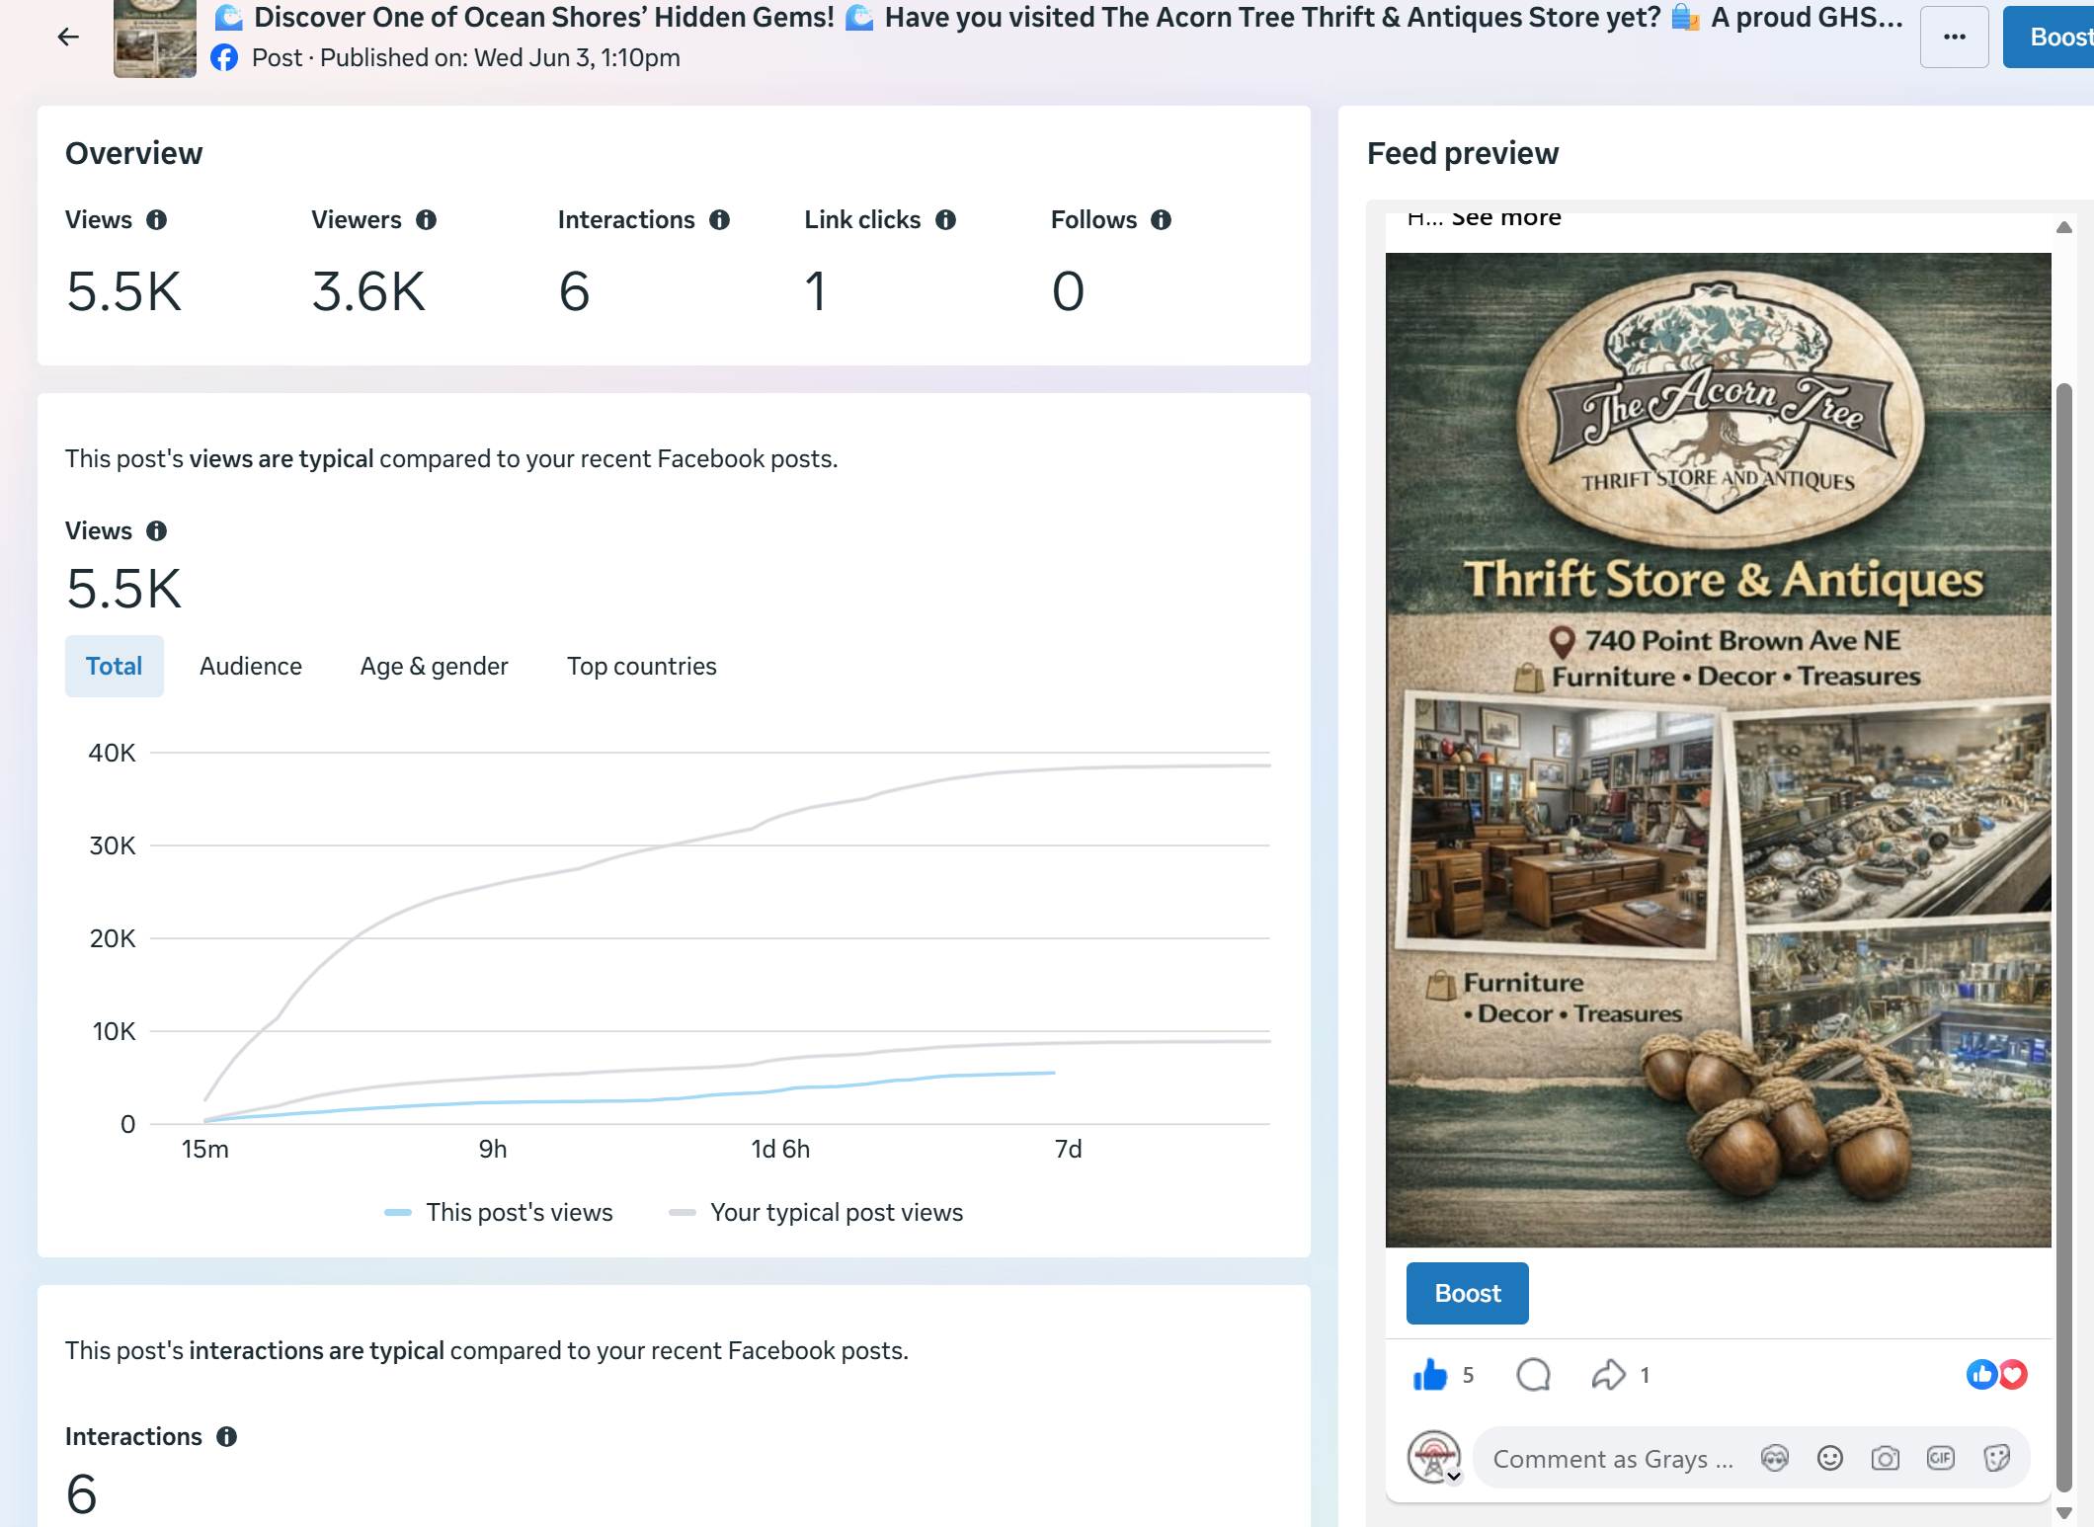
Task: Go back using the left arrow
Action: (68, 38)
